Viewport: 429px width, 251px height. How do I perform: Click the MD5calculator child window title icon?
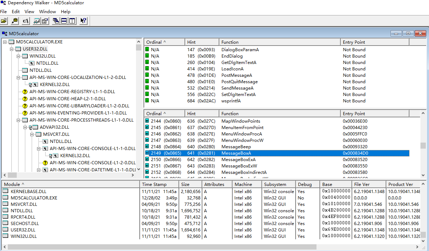pos(5,33)
